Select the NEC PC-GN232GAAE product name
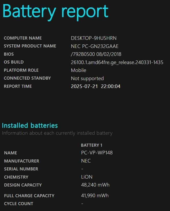This screenshot has height=211, width=170. pyautogui.click(x=95, y=46)
